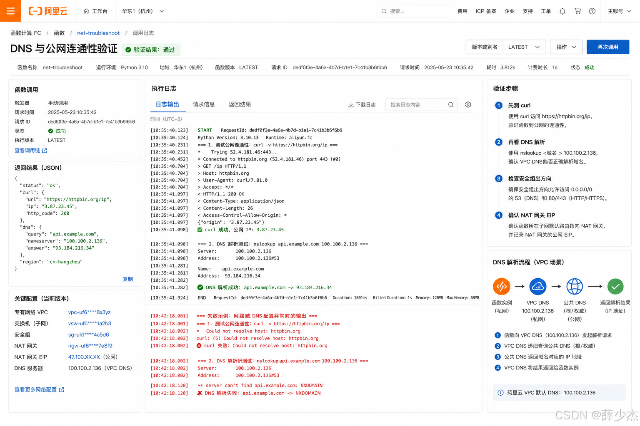Open the 支持 support menu
This screenshot has height=426, width=640.
(x=527, y=11)
